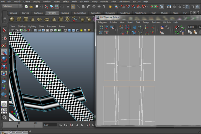Select the single perspective view layout

[x=4, y=104]
